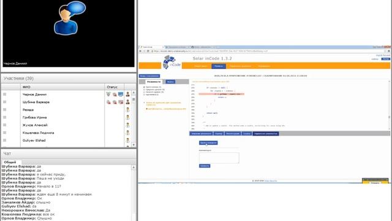
Task: Click the blue back button above Уязвимости tab
Action: 149,76
